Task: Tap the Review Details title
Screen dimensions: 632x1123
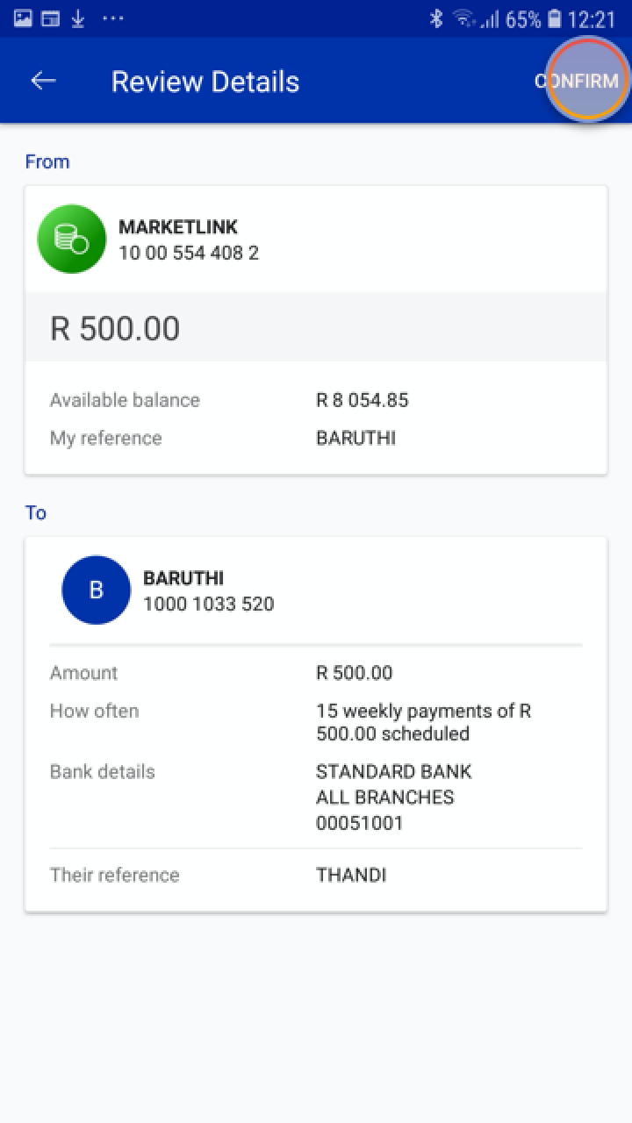Action: point(205,82)
